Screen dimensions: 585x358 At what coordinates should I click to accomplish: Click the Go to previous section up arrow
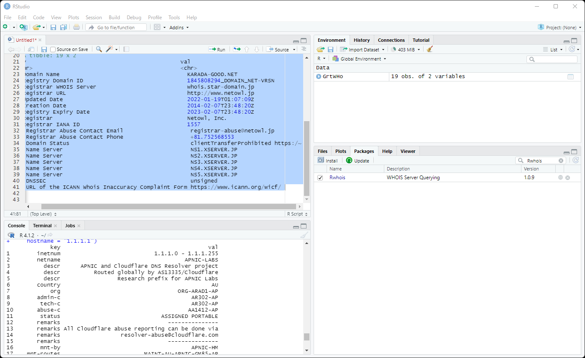point(247,49)
